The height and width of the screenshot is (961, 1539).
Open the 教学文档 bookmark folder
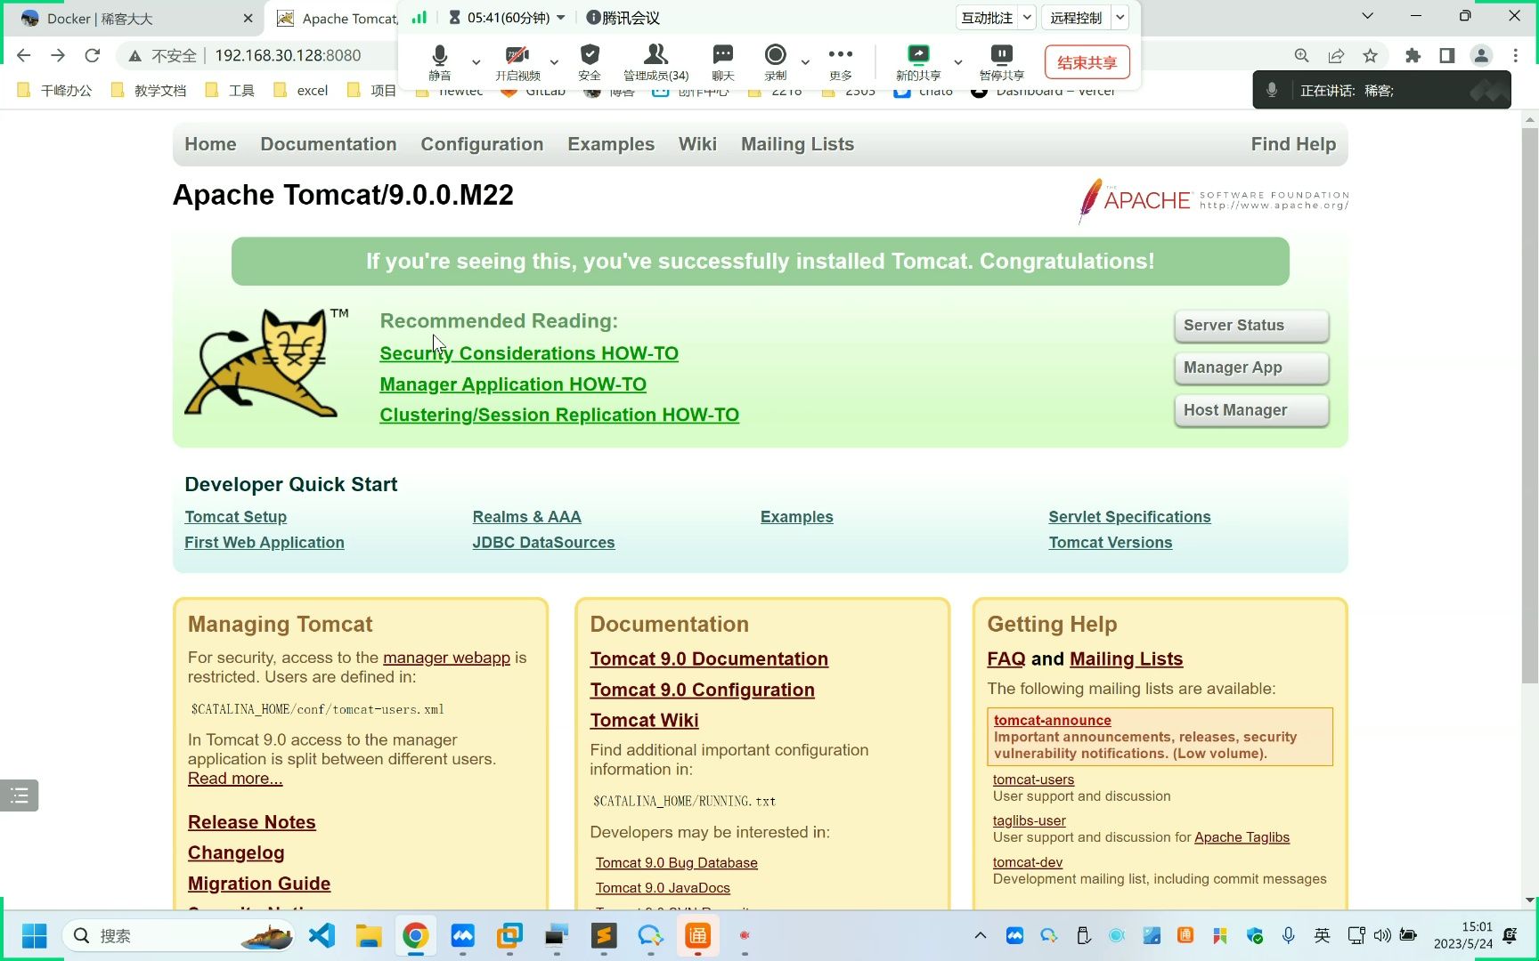pyautogui.click(x=148, y=90)
